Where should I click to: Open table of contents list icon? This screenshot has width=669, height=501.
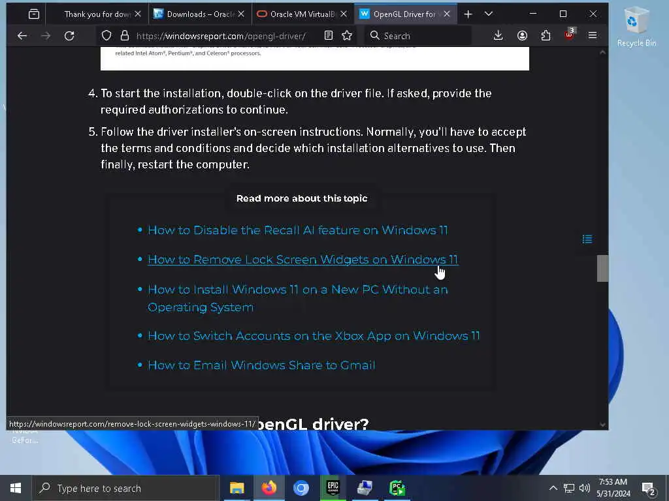click(587, 239)
